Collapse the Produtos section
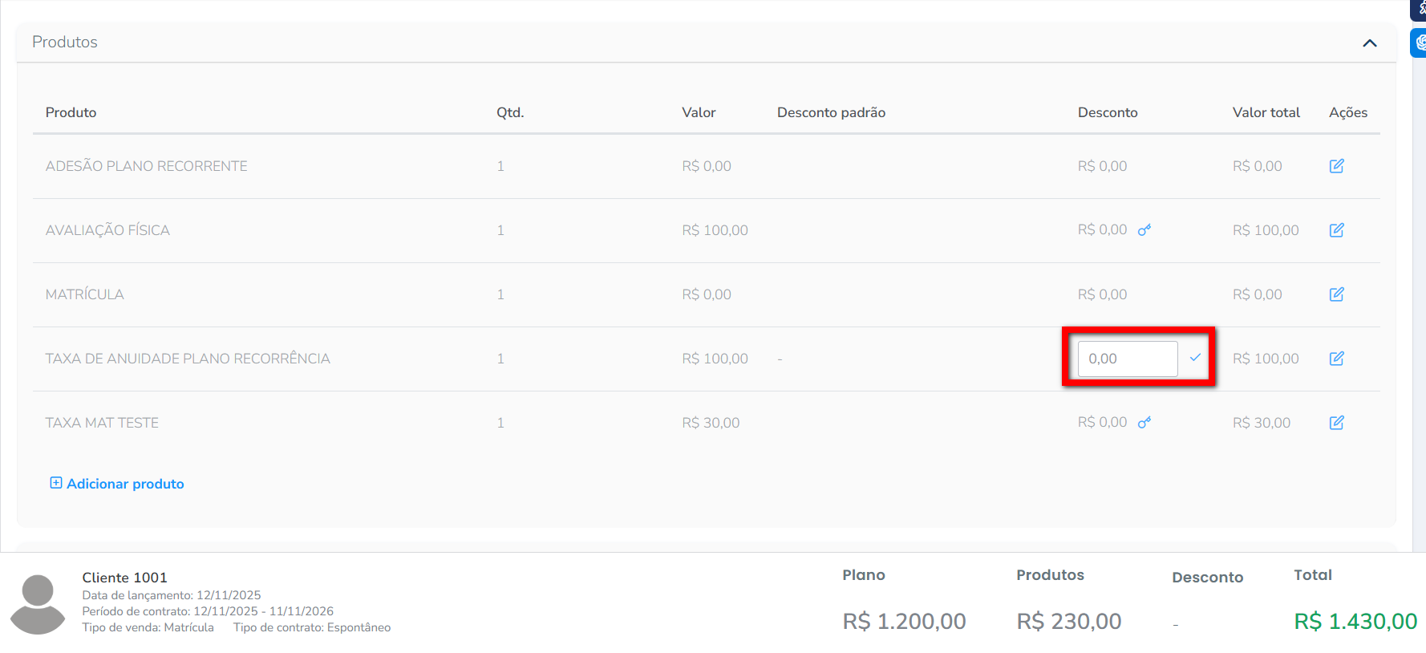 click(x=1370, y=43)
